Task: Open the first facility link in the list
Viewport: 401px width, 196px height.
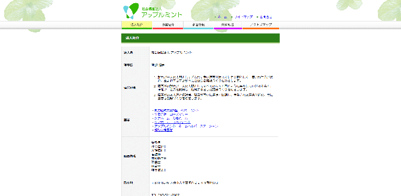Action: (177, 111)
